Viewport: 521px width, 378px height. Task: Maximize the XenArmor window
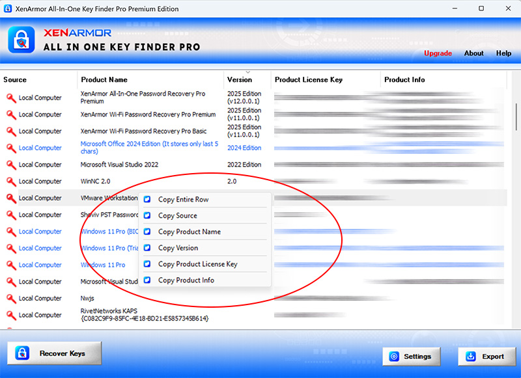[481, 8]
